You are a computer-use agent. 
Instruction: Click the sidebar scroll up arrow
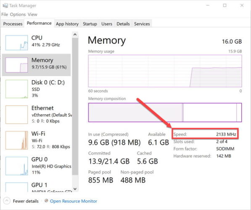[x=75, y=34]
